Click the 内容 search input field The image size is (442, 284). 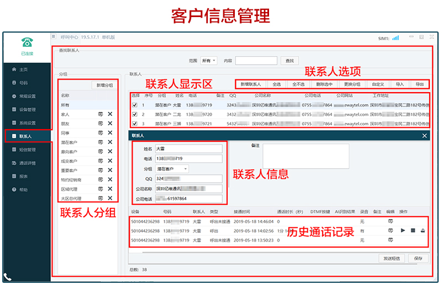coord(256,61)
